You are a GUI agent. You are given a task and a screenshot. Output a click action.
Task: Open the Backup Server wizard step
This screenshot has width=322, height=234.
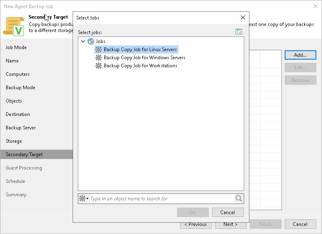(21, 128)
